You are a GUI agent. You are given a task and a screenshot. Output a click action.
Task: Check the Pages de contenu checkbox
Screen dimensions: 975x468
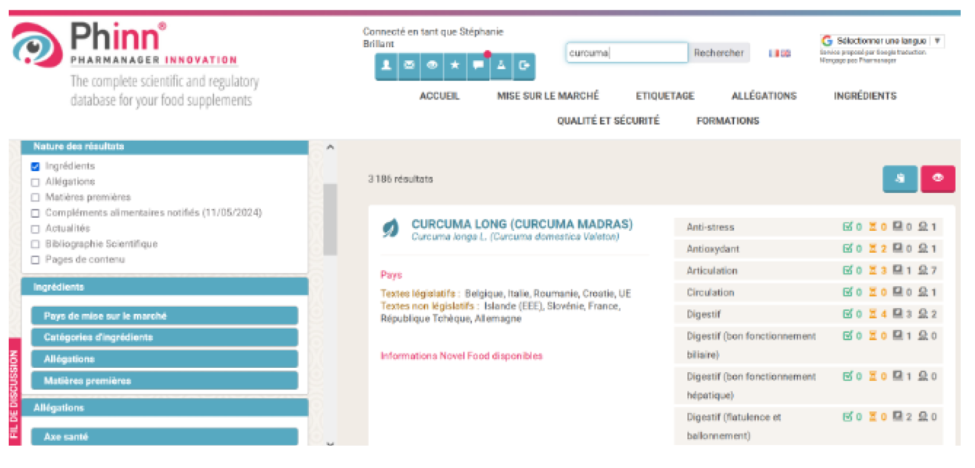(x=35, y=260)
